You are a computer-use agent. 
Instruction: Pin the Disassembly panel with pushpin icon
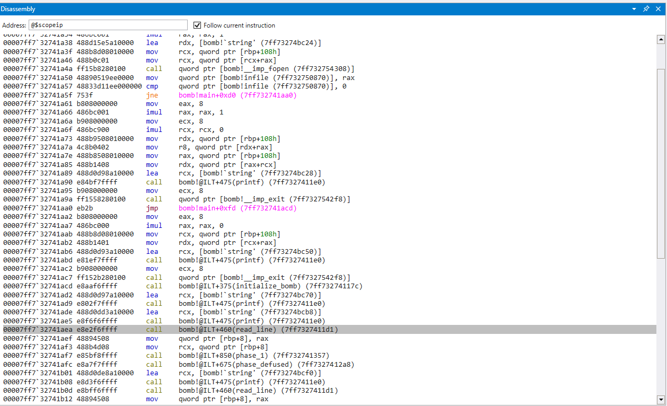(646, 9)
